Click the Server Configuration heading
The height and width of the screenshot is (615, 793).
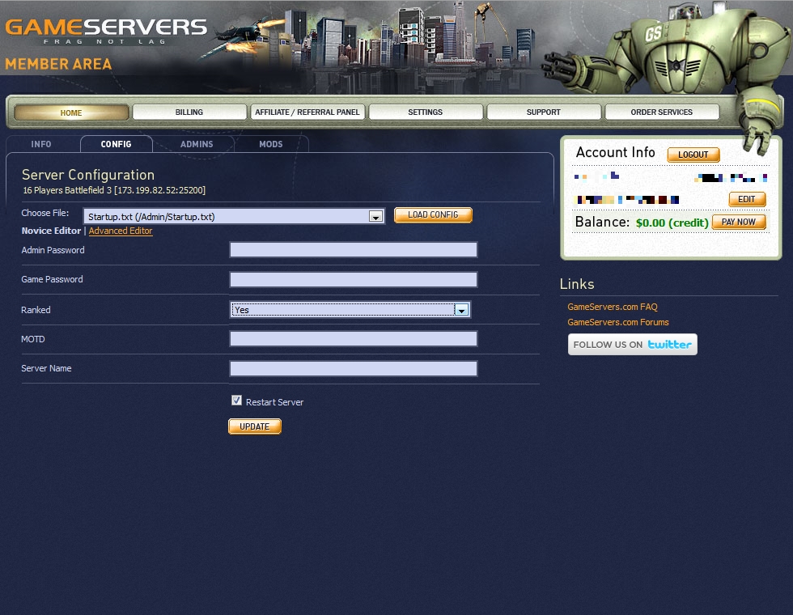click(88, 175)
